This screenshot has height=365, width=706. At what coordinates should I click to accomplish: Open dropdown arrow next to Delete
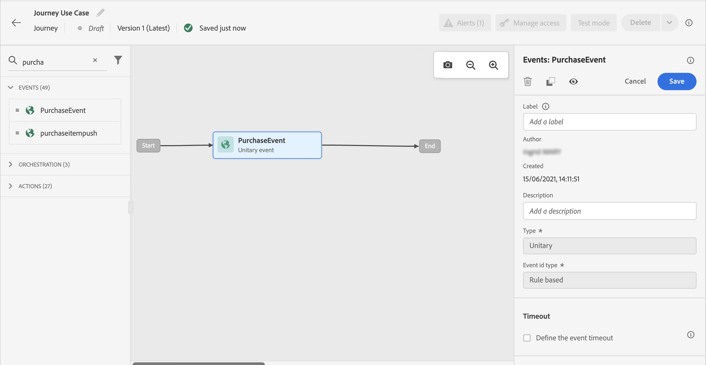669,23
